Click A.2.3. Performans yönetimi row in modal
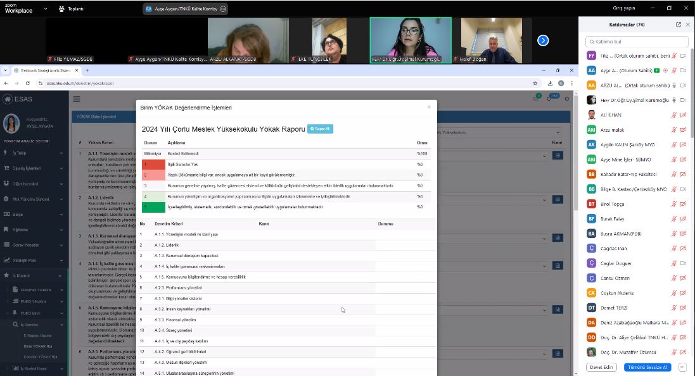Screen dimensions: 695x376 pos(286,288)
